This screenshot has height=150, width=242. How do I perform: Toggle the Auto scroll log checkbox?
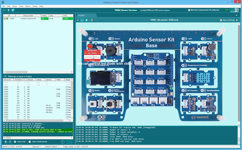coord(221,20)
